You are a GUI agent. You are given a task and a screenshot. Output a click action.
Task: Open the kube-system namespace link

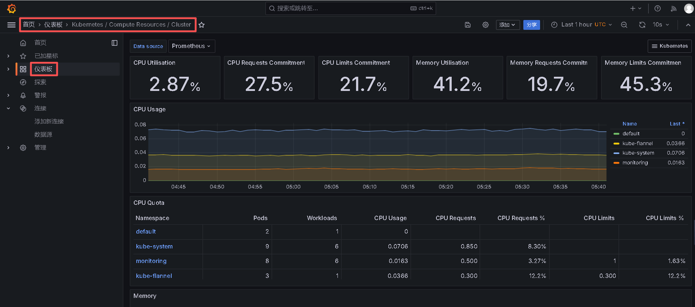pos(154,247)
